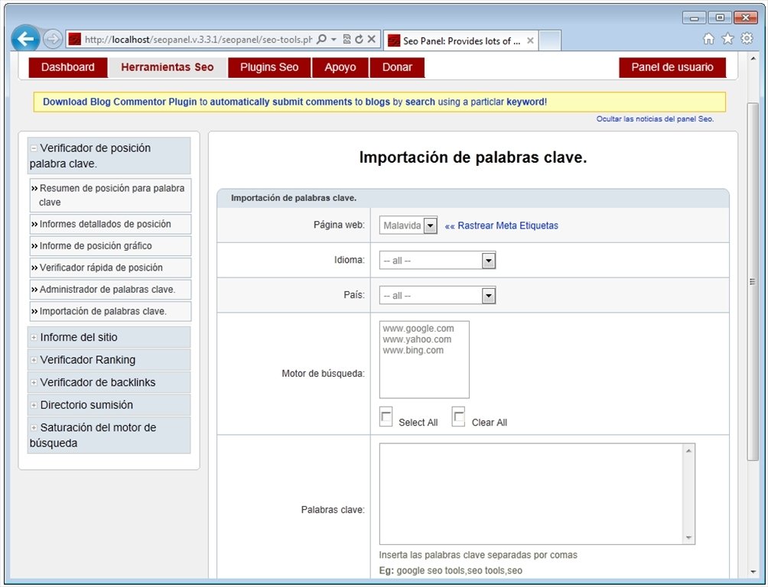The image size is (768, 587).
Task: Close the Seo Panel browser tab
Action: (530, 41)
